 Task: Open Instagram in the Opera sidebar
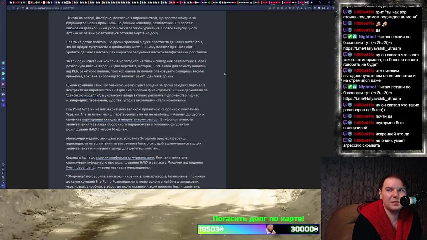(x=3, y=84)
